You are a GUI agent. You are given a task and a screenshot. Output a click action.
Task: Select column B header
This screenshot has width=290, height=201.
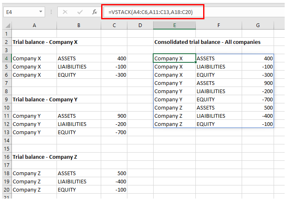click(79, 25)
